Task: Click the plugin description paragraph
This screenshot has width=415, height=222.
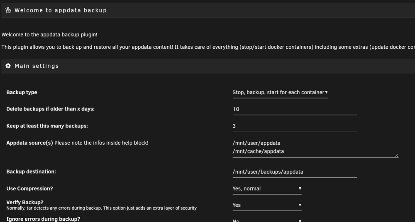Action: [208, 47]
